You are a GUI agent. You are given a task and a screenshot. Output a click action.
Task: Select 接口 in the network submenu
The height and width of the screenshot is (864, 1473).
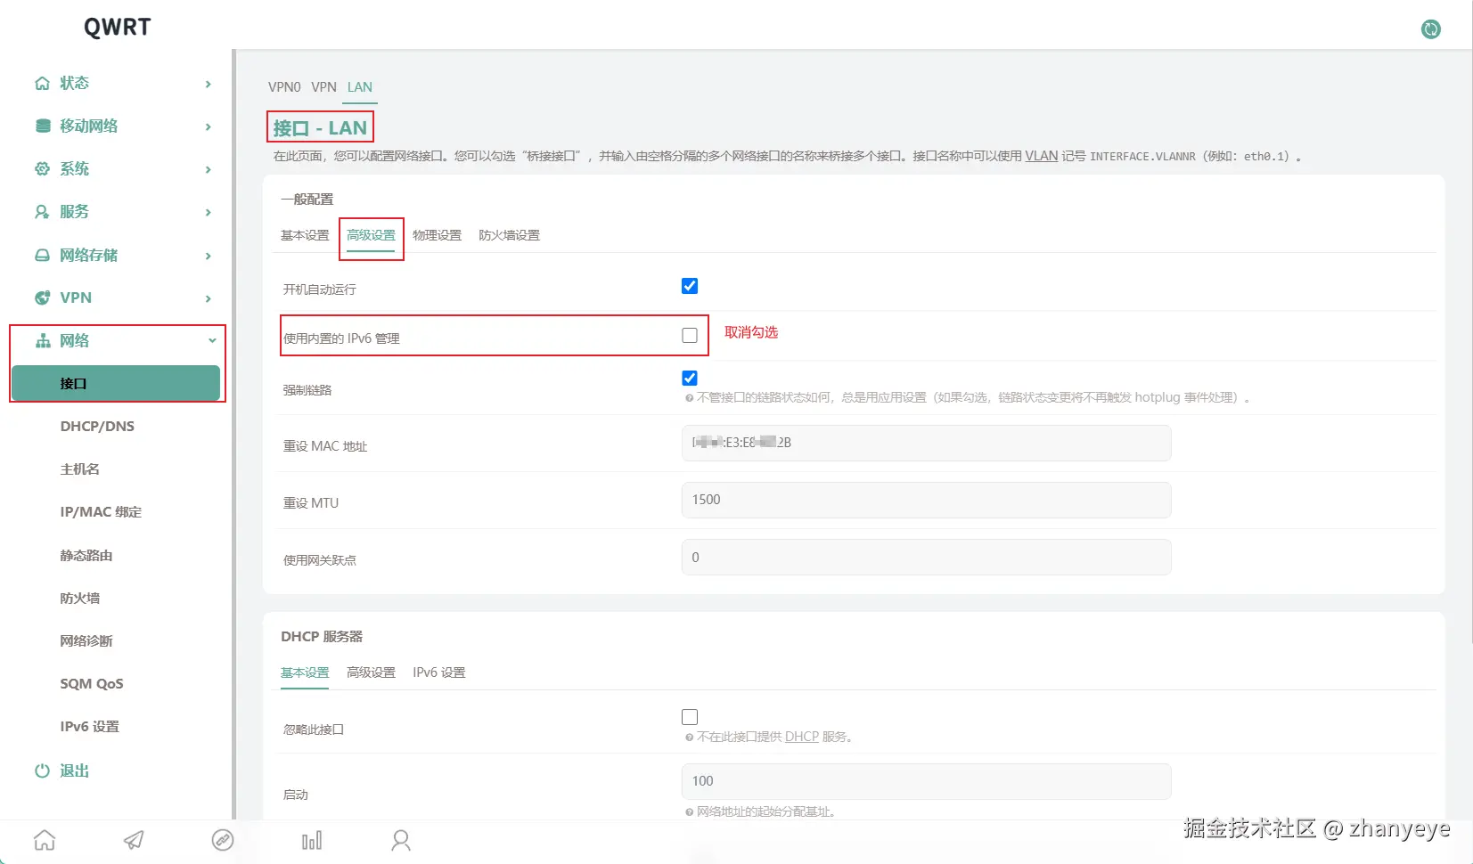(x=116, y=383)
